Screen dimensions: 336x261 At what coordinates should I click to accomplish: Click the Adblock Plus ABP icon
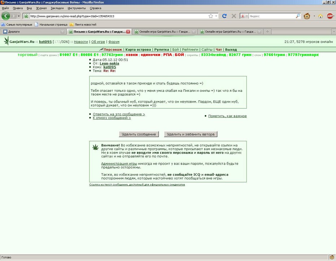point(330,16)
